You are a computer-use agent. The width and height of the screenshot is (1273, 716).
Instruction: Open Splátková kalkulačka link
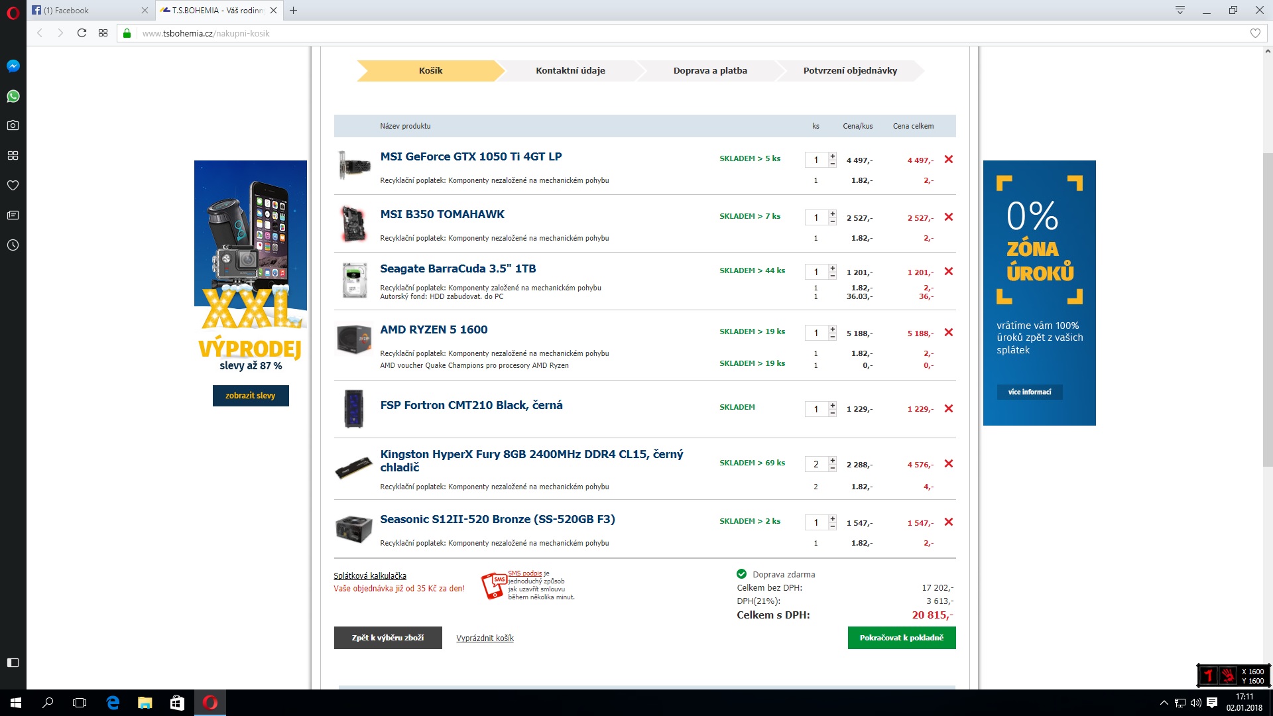(369, 575)
